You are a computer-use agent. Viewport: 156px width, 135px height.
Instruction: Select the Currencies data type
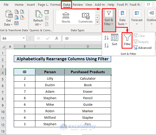(x=86, y=18)
